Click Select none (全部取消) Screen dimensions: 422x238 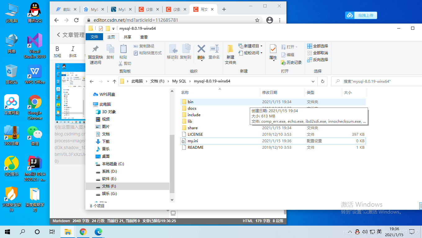tap(317, 53)
